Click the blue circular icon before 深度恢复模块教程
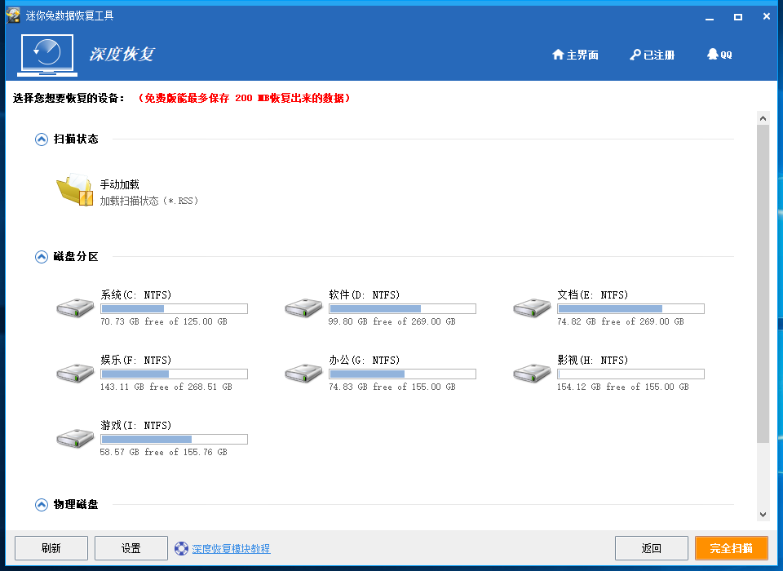 (182, 547)
